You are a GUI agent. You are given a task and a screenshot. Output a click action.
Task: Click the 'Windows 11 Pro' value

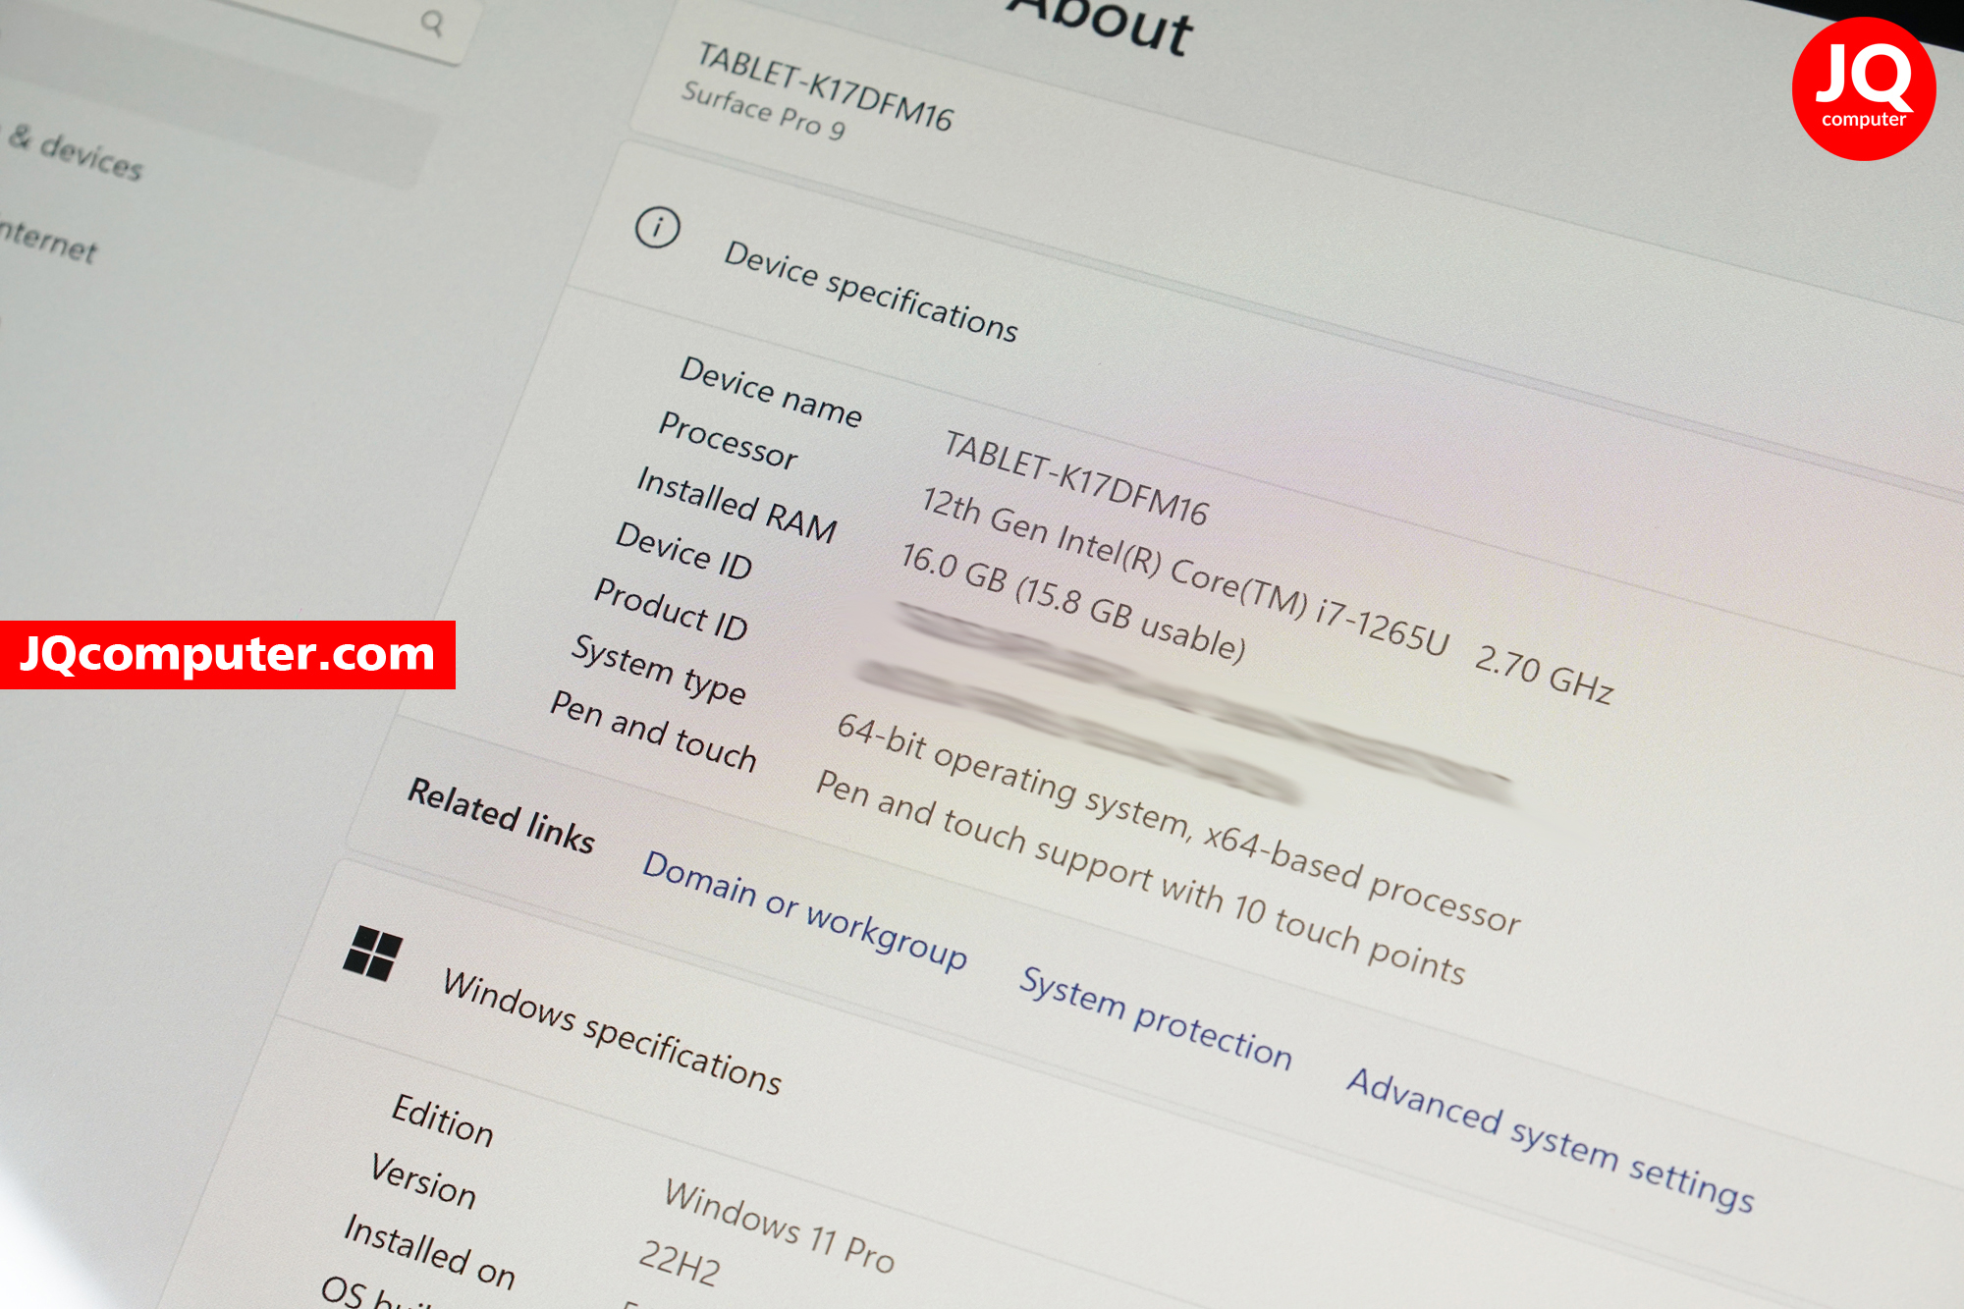pyautogui.click(x=779, y=1226)
